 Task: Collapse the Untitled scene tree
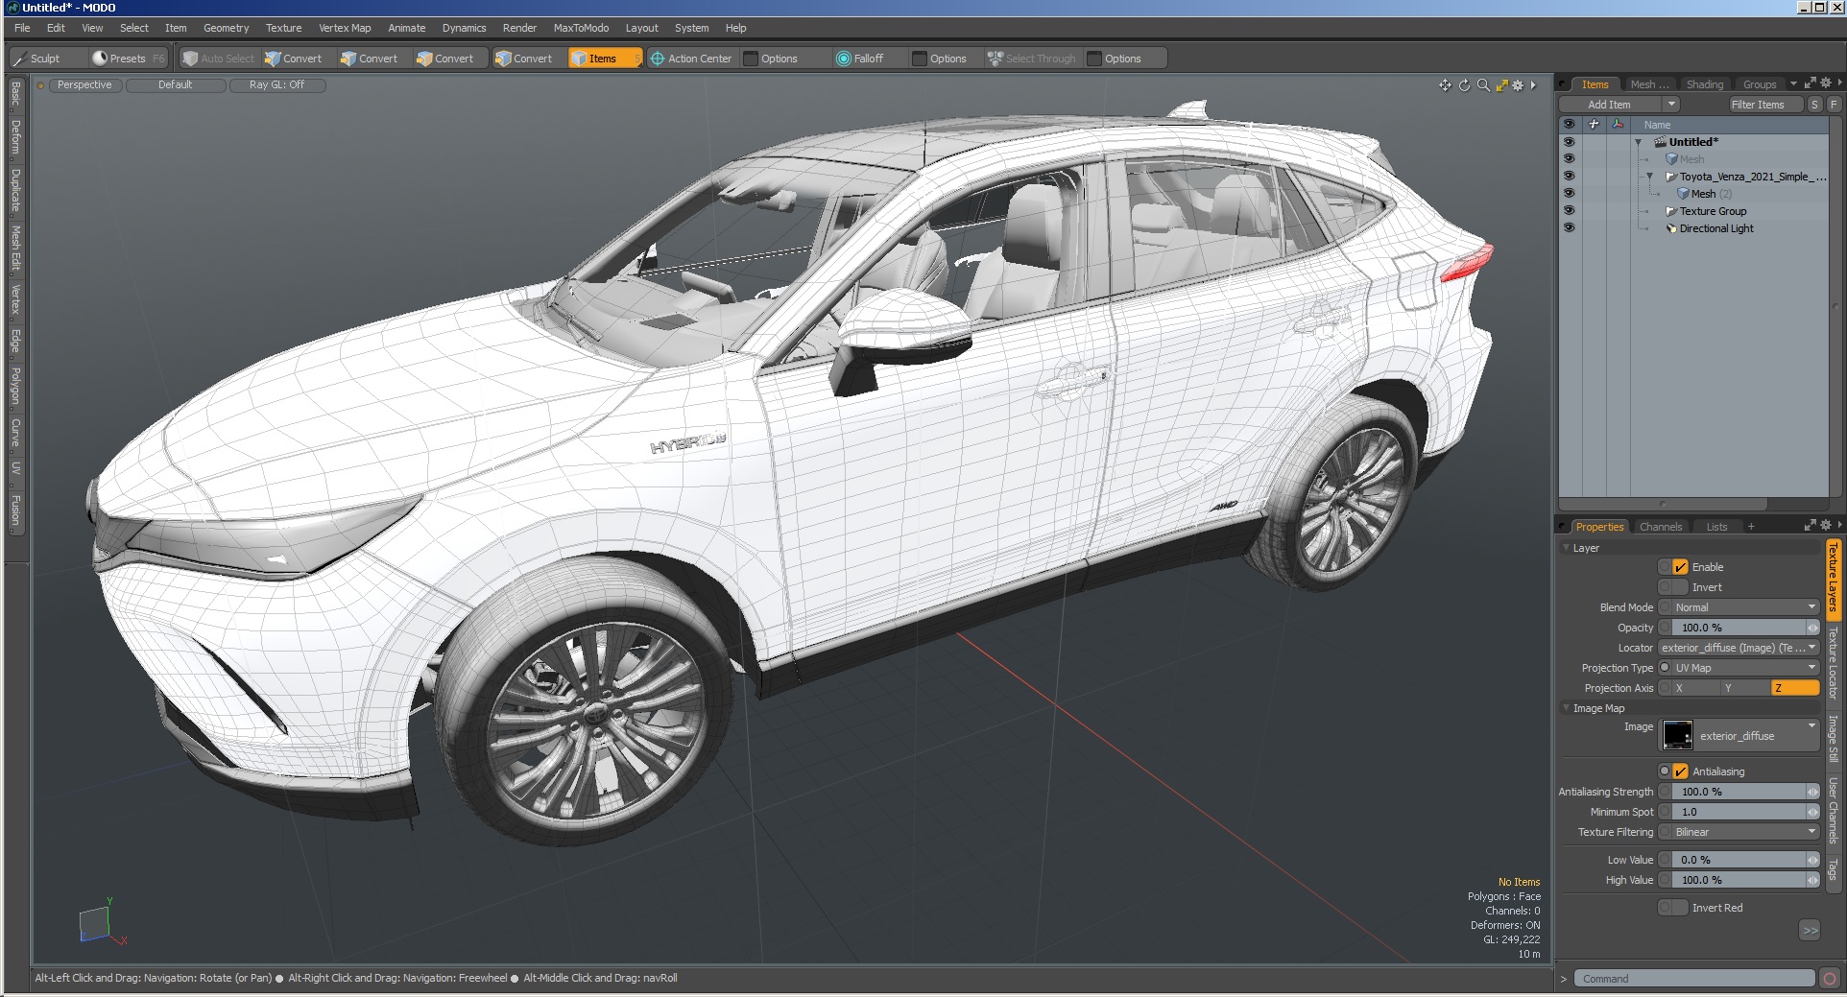[x=1639, y=142]
